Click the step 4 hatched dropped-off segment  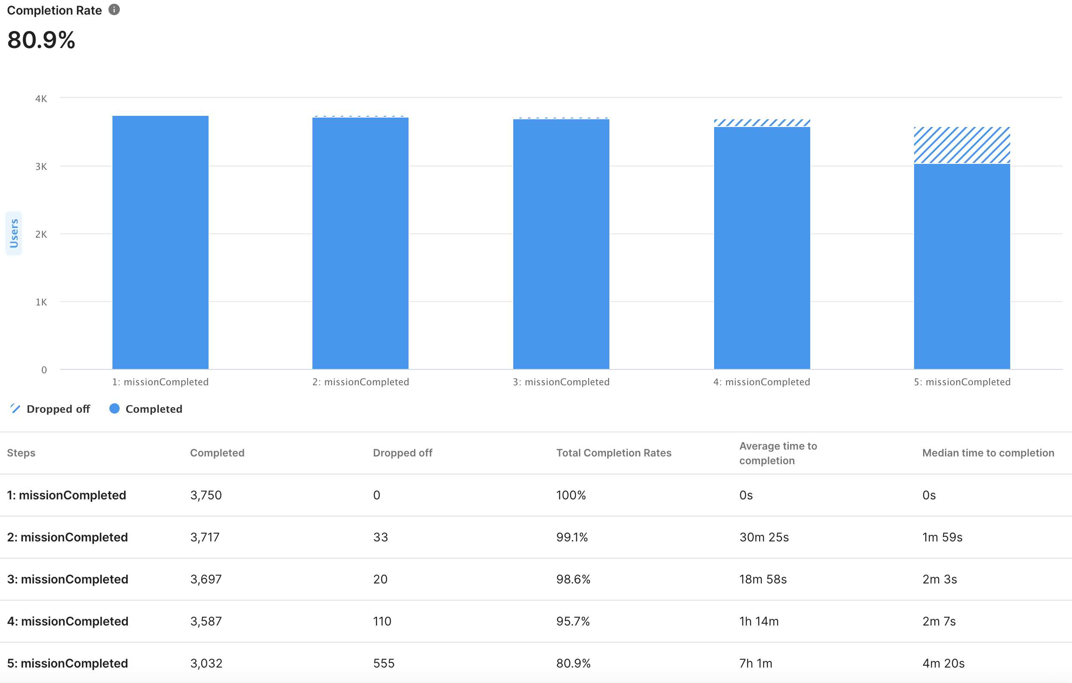pyautogui.click(x=762, y=123)
